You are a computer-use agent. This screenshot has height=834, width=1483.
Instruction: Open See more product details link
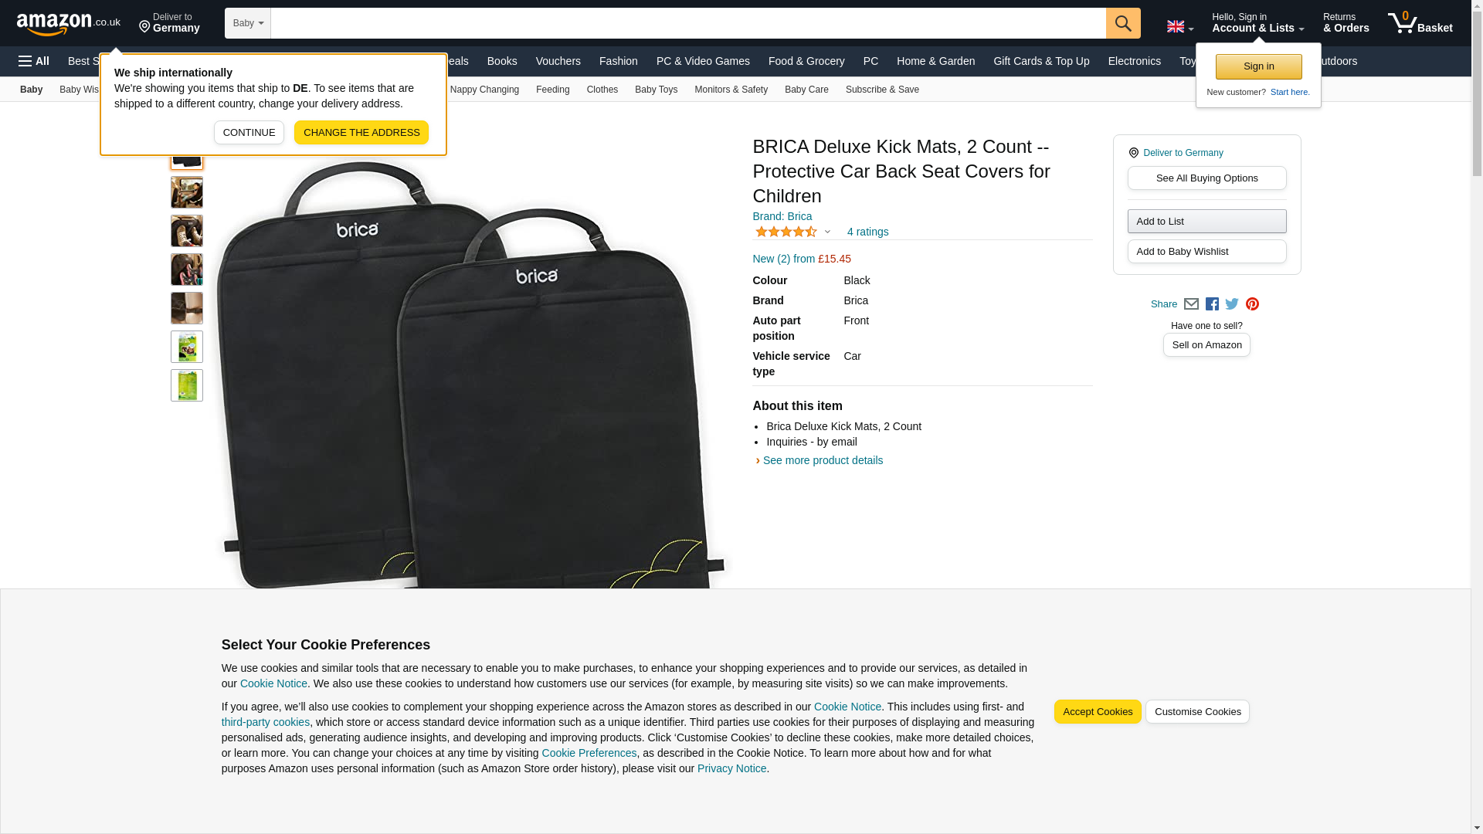click(x=823, y=460)
